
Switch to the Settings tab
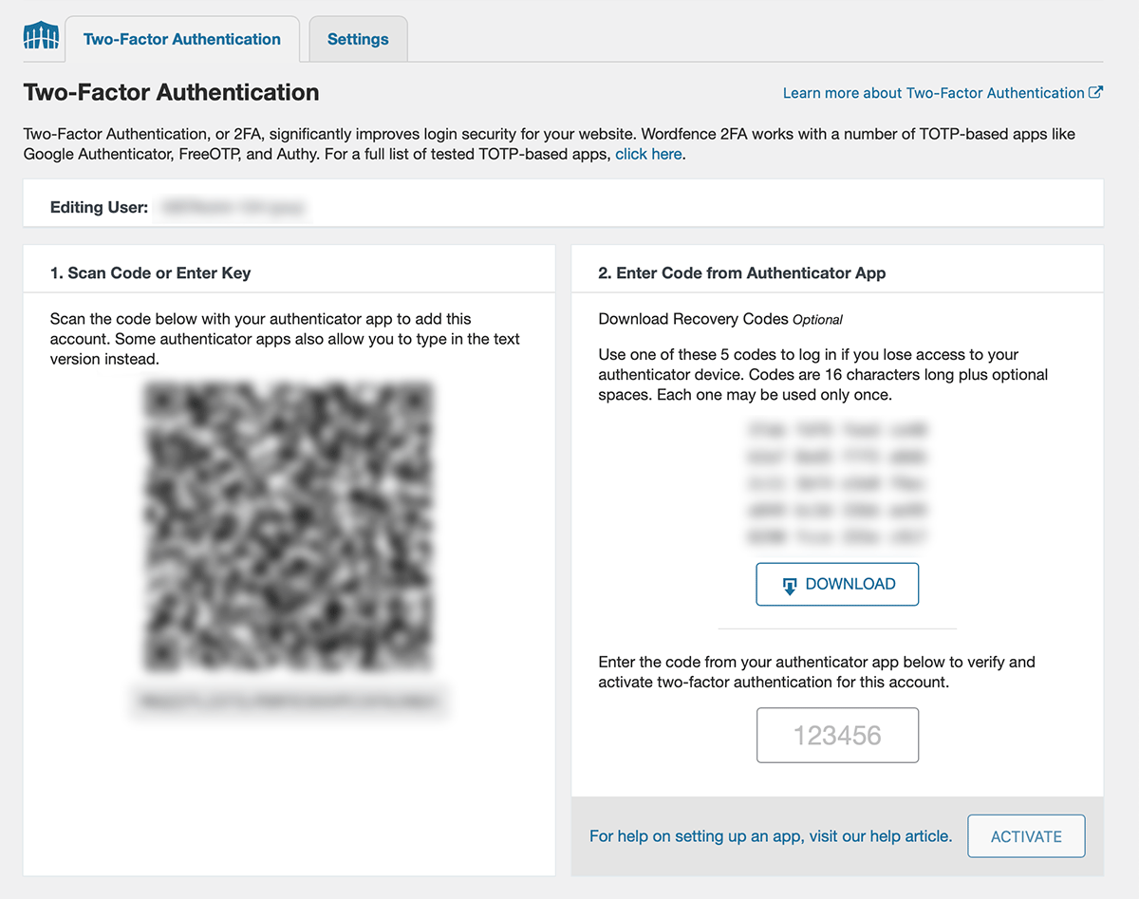pos(358,40)
